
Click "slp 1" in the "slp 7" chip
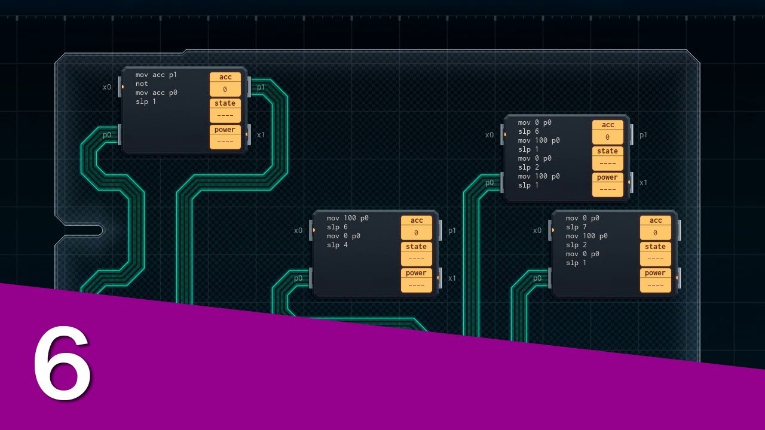pos(576,263)
